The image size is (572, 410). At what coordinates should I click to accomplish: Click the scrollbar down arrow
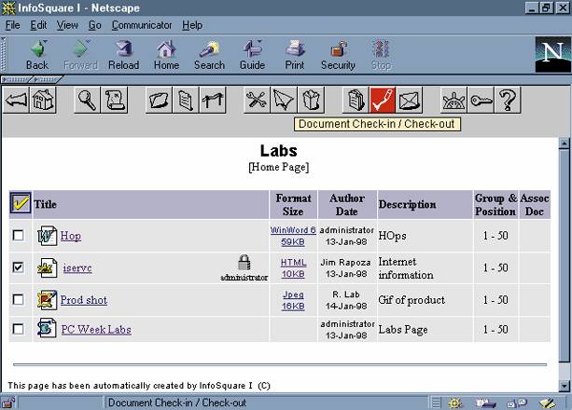click(x=565, y=385)
